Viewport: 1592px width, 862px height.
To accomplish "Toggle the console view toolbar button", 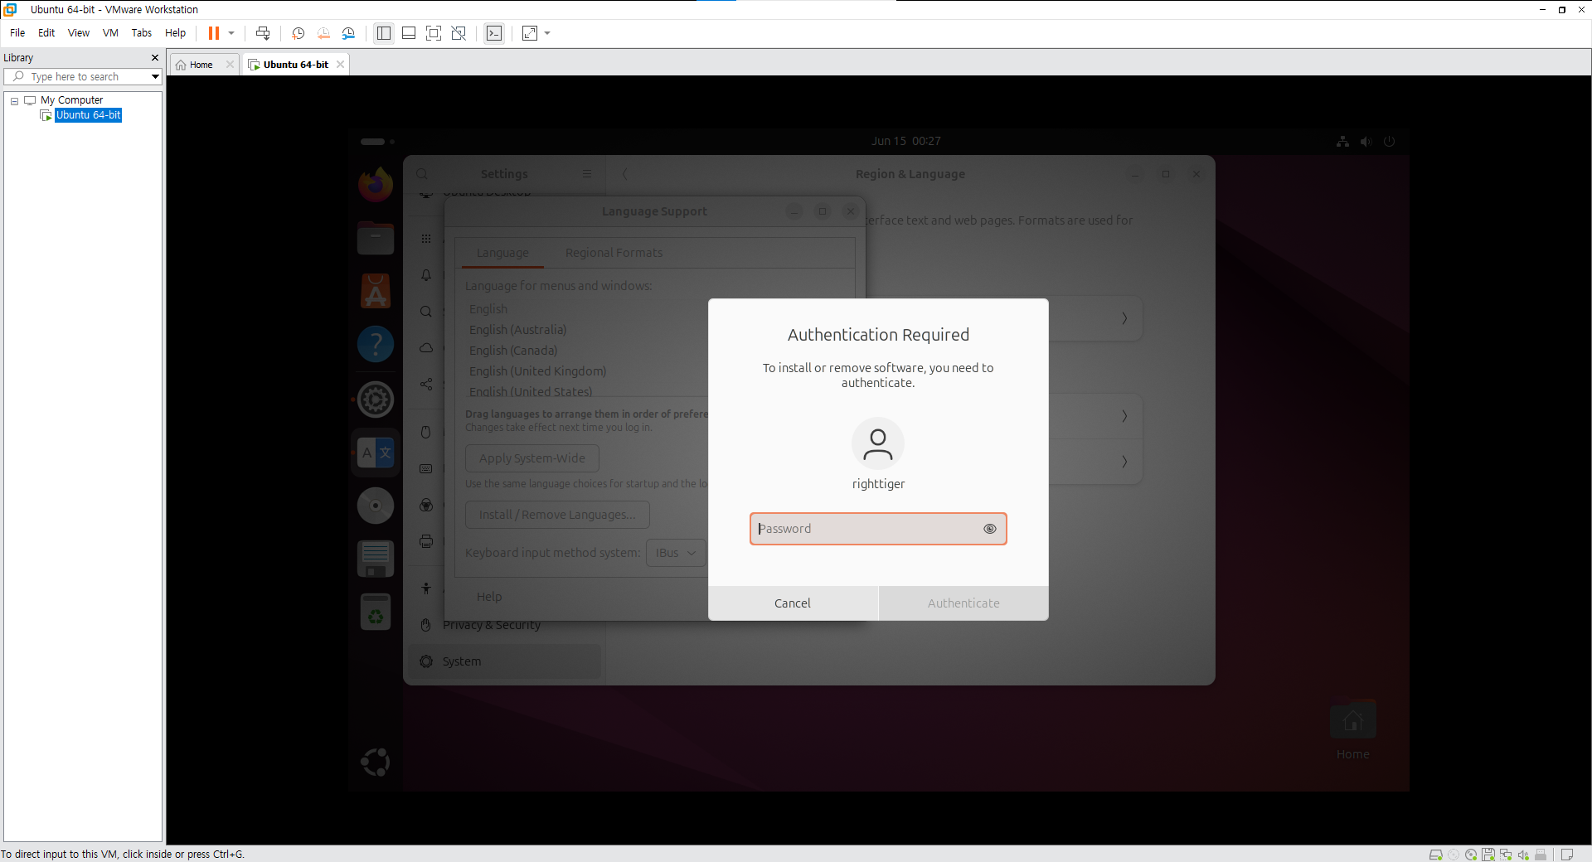I will click(494, 33).
